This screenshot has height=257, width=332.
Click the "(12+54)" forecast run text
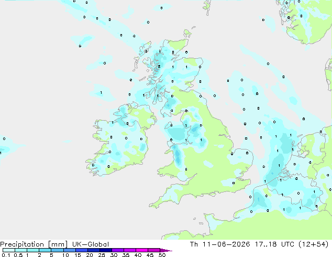point(313,244)
